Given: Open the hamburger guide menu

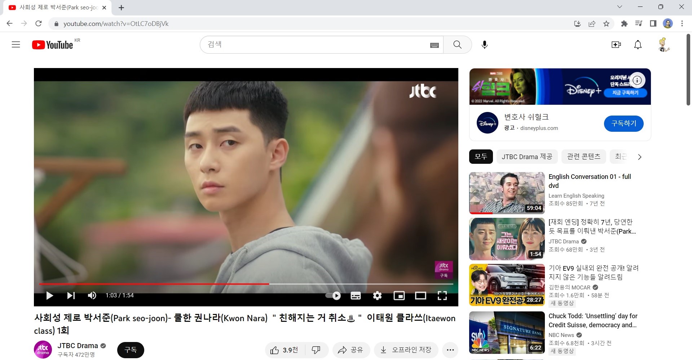Looking at the screenshot, I should pyautogui.click(x=16, y=45).
